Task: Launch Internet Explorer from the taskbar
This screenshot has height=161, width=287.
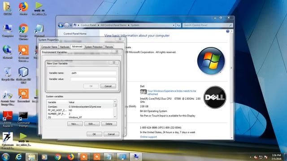Action: (x=18, y=157)
